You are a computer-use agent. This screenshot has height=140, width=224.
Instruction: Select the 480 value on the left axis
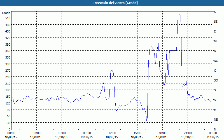click(8, 25)
